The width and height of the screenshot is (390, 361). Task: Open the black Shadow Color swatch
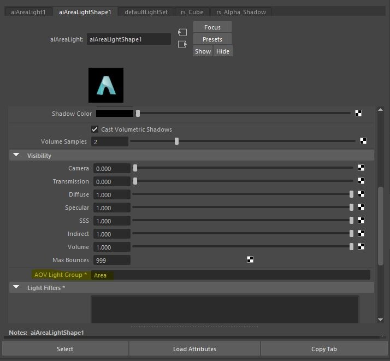coord(115,114)
